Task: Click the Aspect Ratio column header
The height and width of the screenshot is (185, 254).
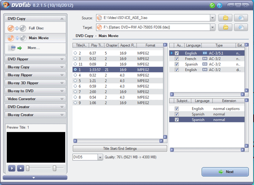Action: (x=127, y=45)
